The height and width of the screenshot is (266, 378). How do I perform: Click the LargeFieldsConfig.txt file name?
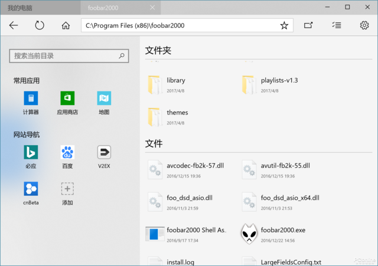pyautogui.click(x=291, y=262)
